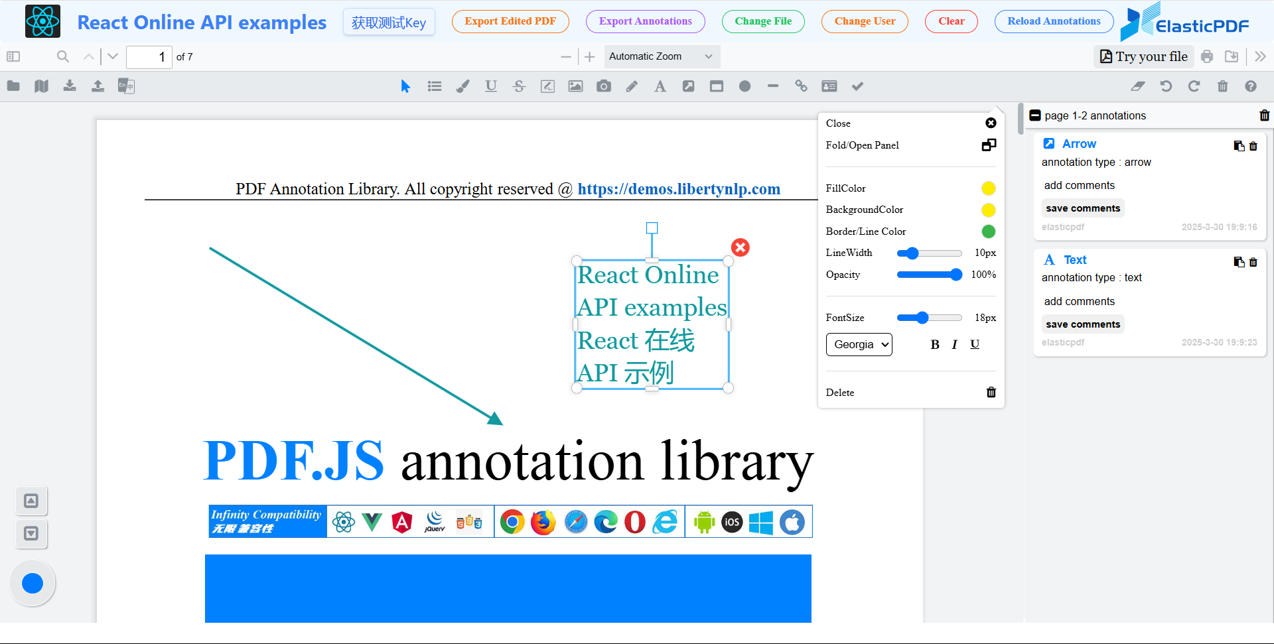This screenshot has height=644, width=1274.
Task: Go to next page arrow
Action: [x=113, y=57]
